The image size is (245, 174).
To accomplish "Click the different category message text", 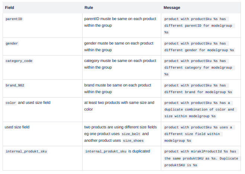I will tap(198, 67).
